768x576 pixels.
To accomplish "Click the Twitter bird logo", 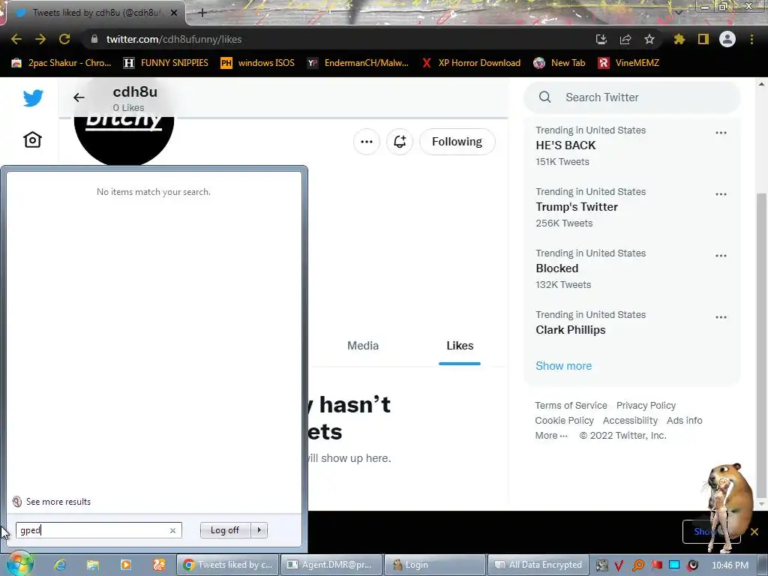I will coord(33,98).
